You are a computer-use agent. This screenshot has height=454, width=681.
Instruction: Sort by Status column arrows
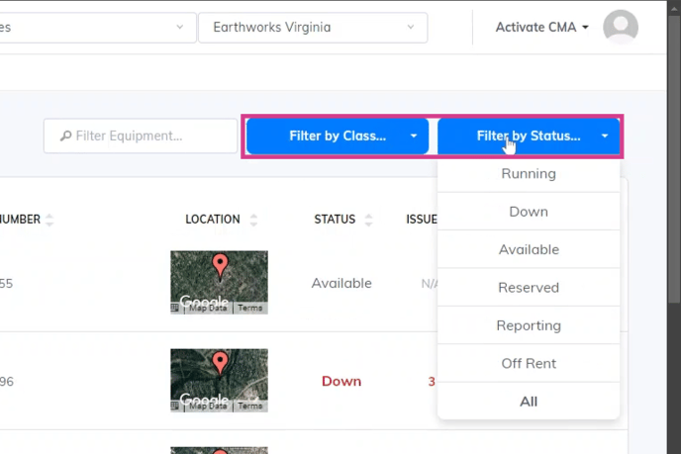[x=368, y=220]
